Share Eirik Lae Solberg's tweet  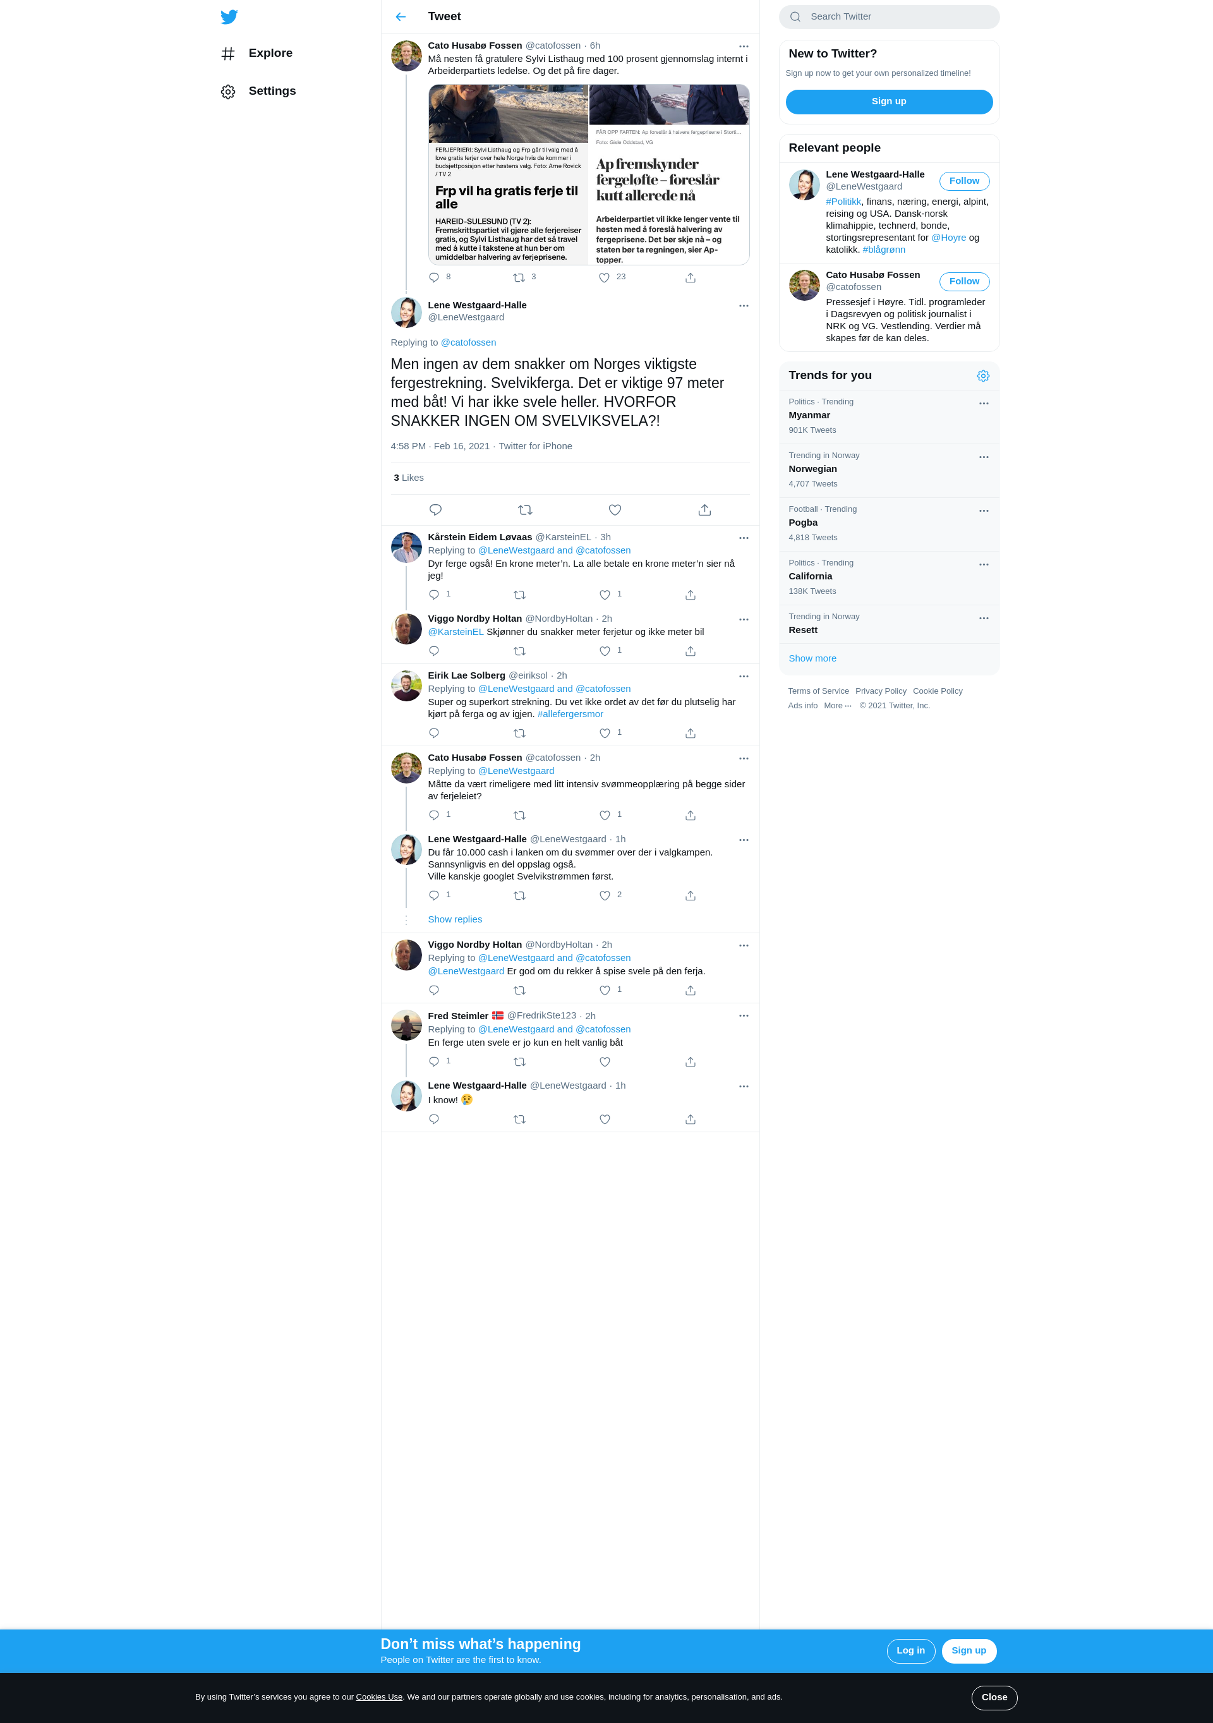690,733
